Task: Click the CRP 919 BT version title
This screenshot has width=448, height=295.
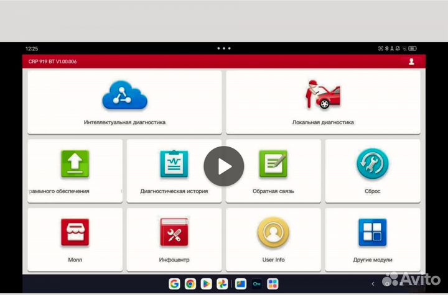Action: tap(52, 61)
